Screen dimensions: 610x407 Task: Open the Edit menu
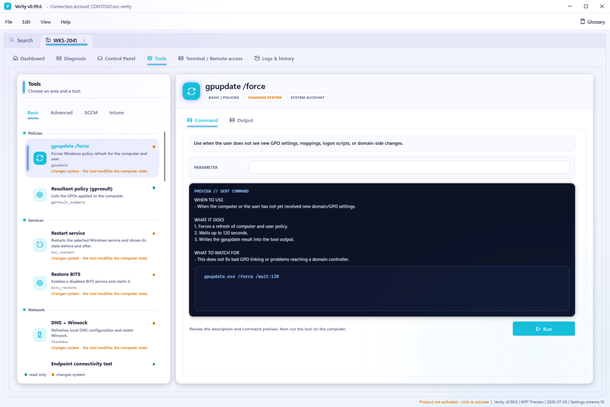26,22
